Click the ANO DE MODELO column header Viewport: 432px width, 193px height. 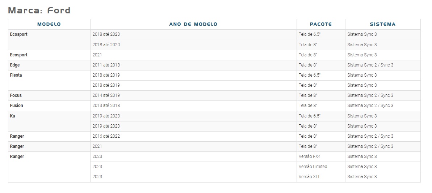[193, 24]
